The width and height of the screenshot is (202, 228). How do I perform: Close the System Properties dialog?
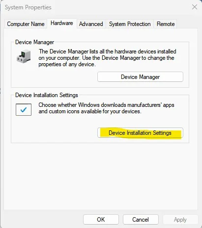195,7
